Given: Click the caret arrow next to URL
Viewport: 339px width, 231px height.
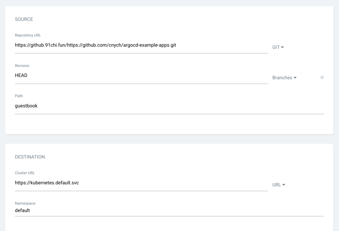Looking at the screenshot, I should point(284,185).
